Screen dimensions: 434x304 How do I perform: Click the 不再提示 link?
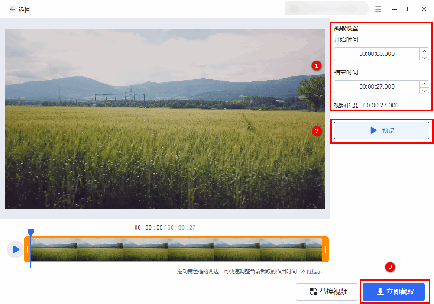tap(311, 272)
